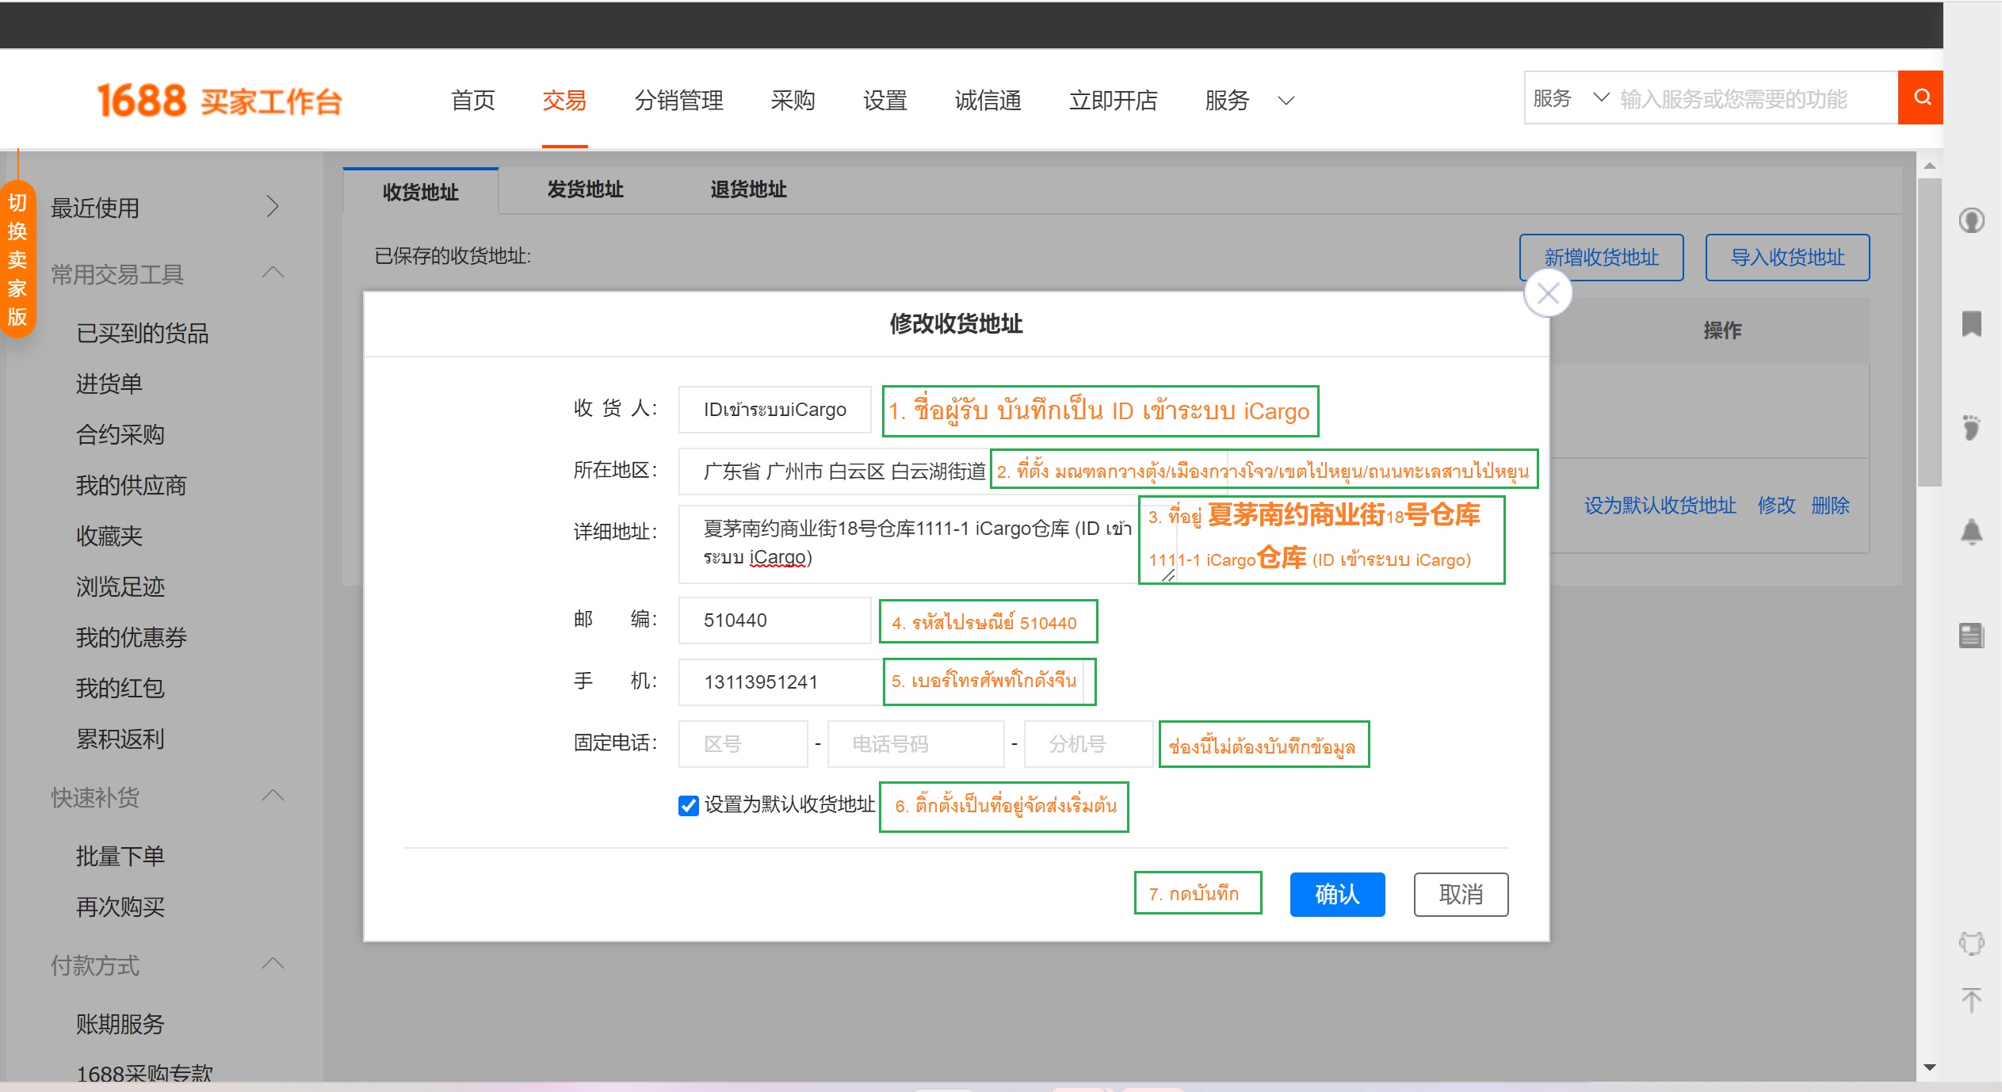Screen dimensions: 2002x1092
Task: Open 立即开店 in top navigation
Action: (1113, 101)
